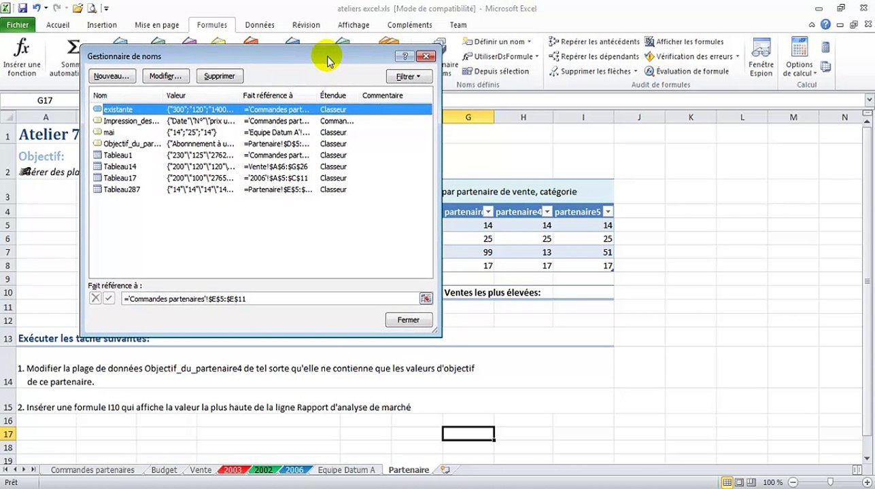Viewport: 875px width, 489px height.
Task: Switch to the Accueil ribbon tab
Action: pos(58,24)
